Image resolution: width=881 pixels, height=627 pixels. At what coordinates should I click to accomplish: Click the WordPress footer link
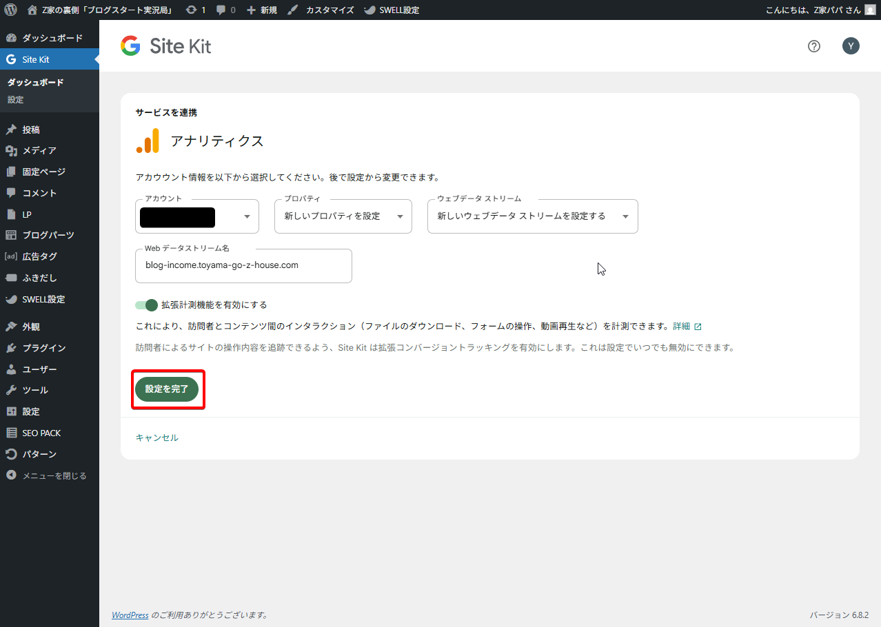tap(130, 615)
